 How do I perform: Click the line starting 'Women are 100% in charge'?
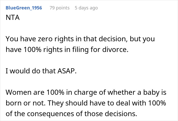[x=86, y=92]
